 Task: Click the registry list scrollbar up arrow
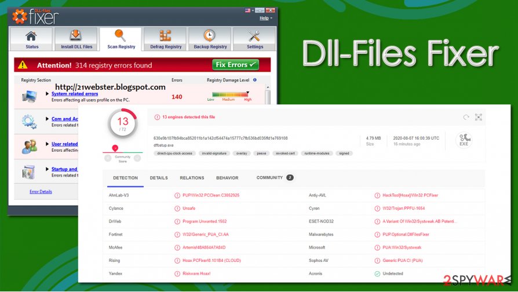click(268, 87)
